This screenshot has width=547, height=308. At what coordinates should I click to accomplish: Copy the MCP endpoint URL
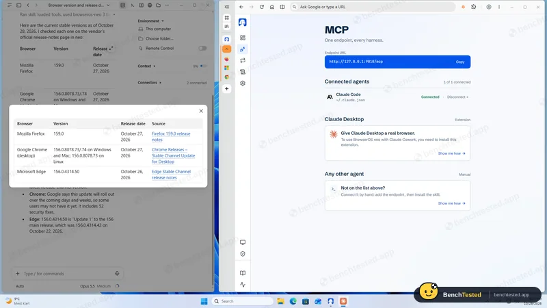[x=459, y=62]
